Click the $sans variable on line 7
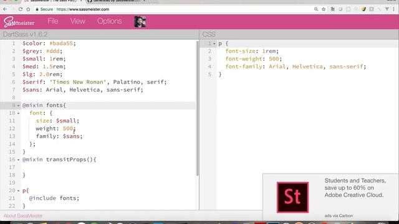 pyautogui.click(x=31, y=90)
